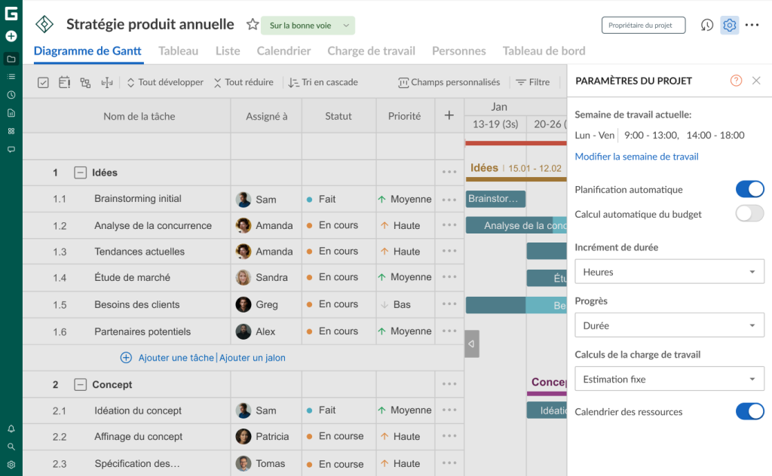Open the clock time log icon in the sidebar
Image resolution: width=772 pixels, height=476 pixels.
pos(11,95)
